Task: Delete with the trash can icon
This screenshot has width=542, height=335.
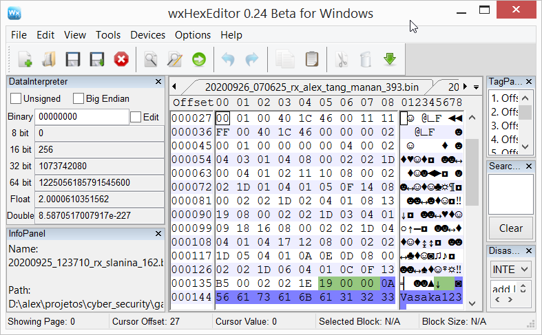Action: coord(366,59)
